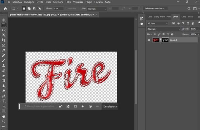The image size is (200, 130).
Task: Select the Lasso tool
Action: click(x=4, y=30)
